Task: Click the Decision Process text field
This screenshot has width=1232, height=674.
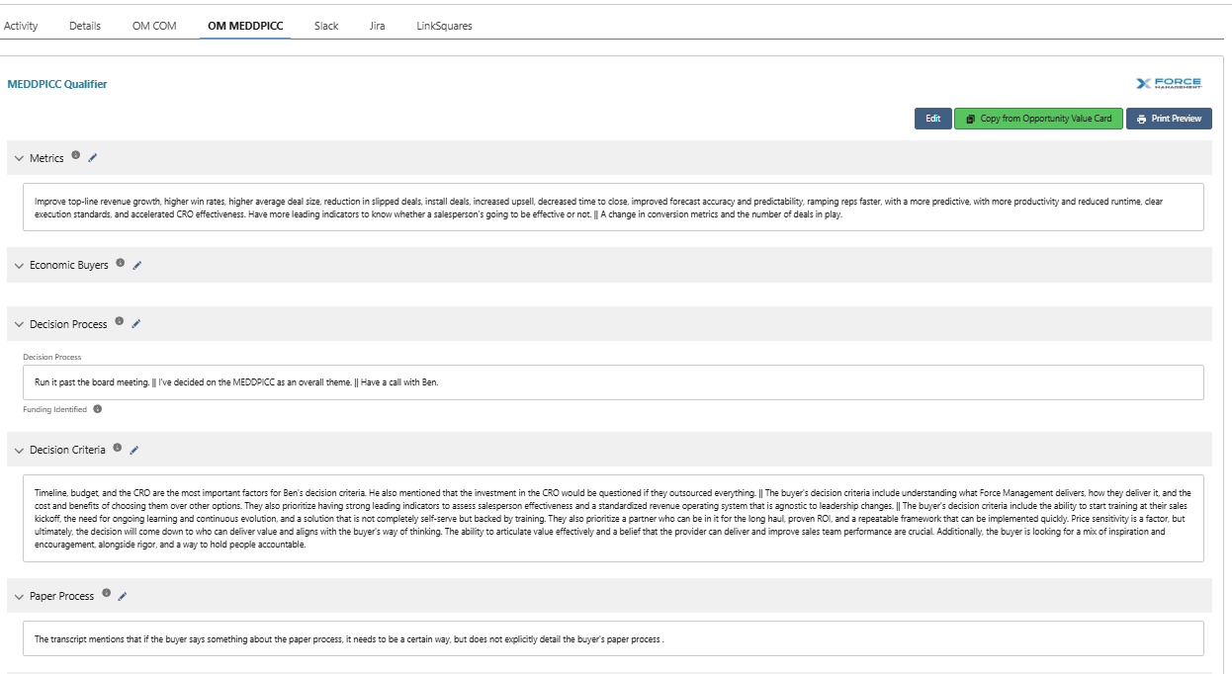Action: (613, 382)
